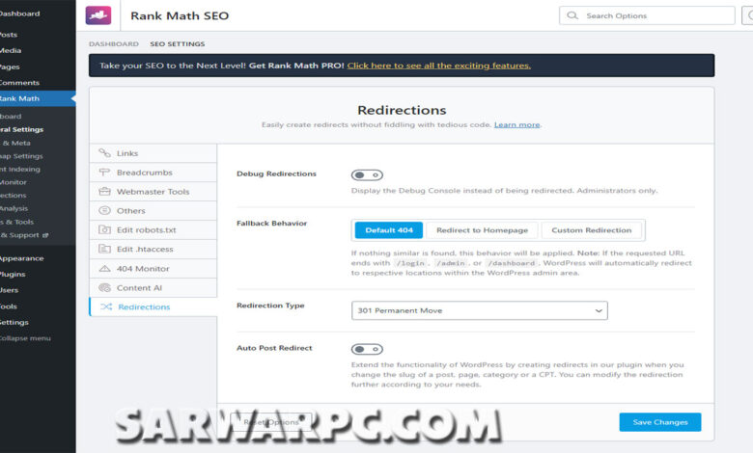Go to the DASHBOARD breadcrumb
753x453 pixels.
pos(113,43)
